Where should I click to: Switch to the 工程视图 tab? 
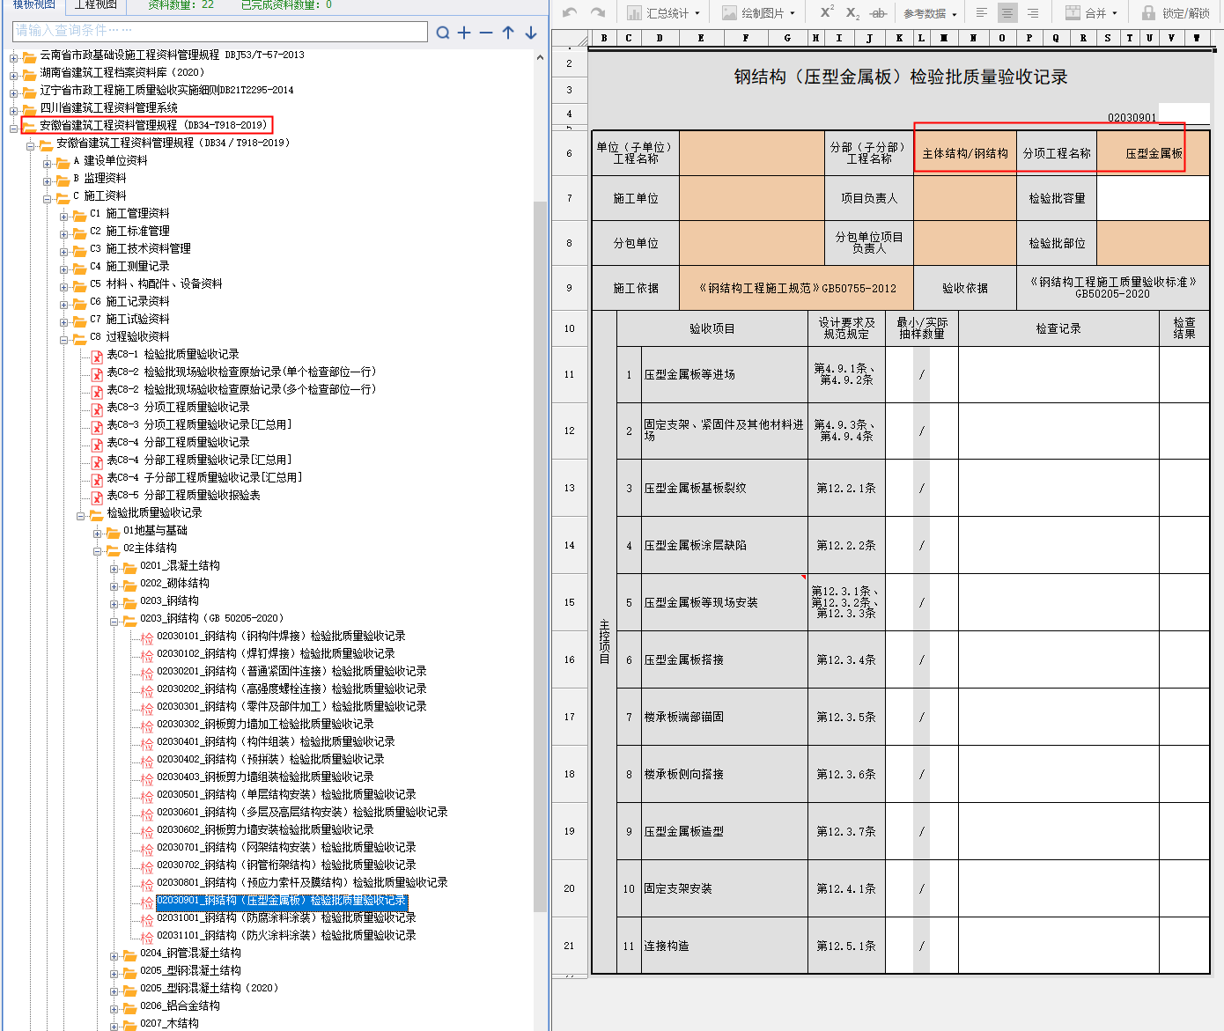coord(95,5)
